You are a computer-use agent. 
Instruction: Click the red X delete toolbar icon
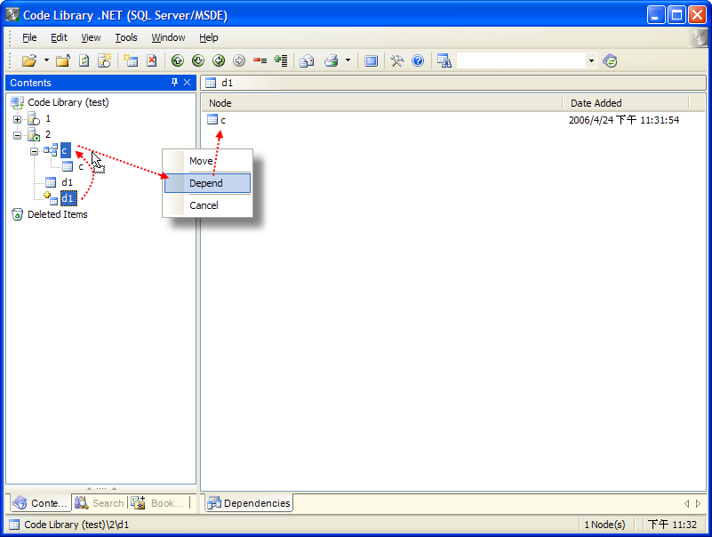point(152,60)
